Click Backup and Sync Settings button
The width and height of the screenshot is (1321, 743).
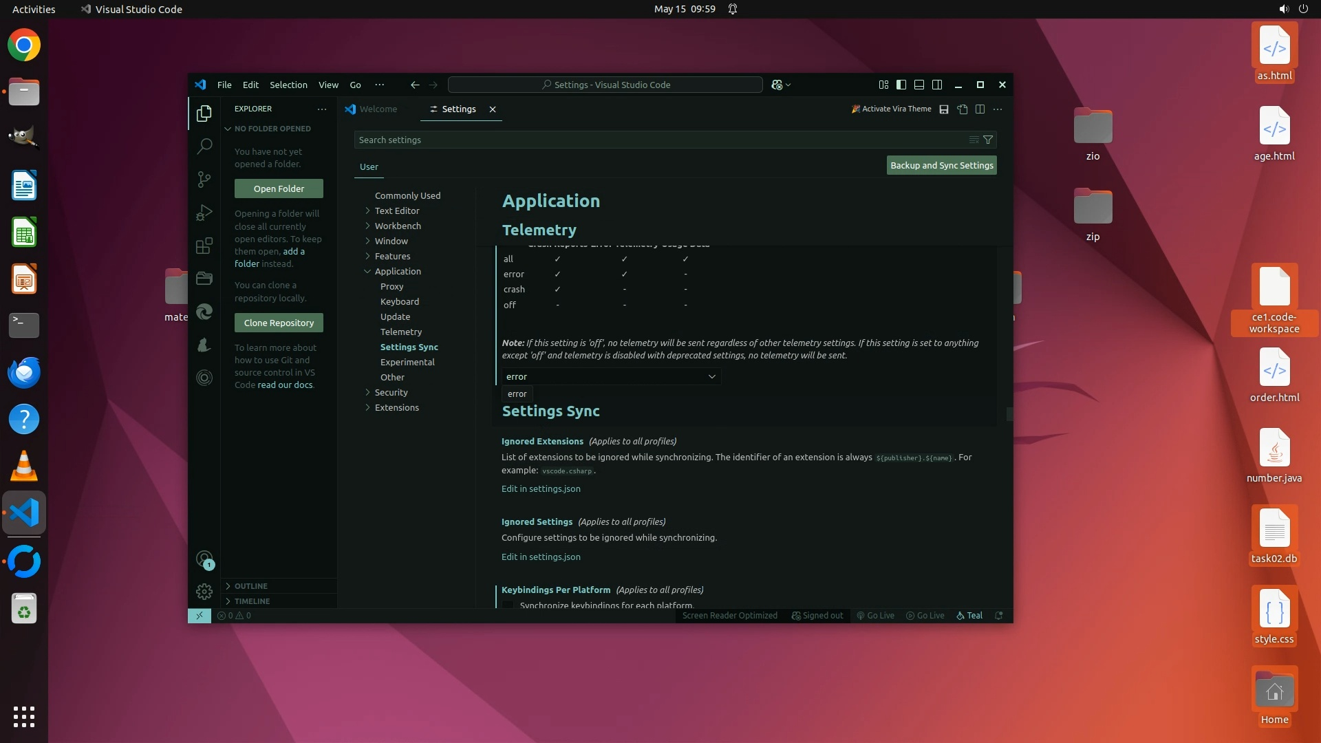pyautogui.click(x=941, y=165)
